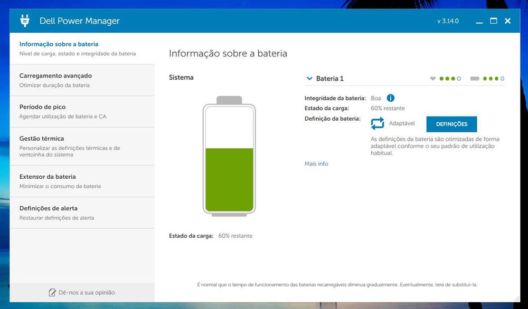Click the large system battery graphic
This screenshot has width=528, height=309.
click(229, 157)
